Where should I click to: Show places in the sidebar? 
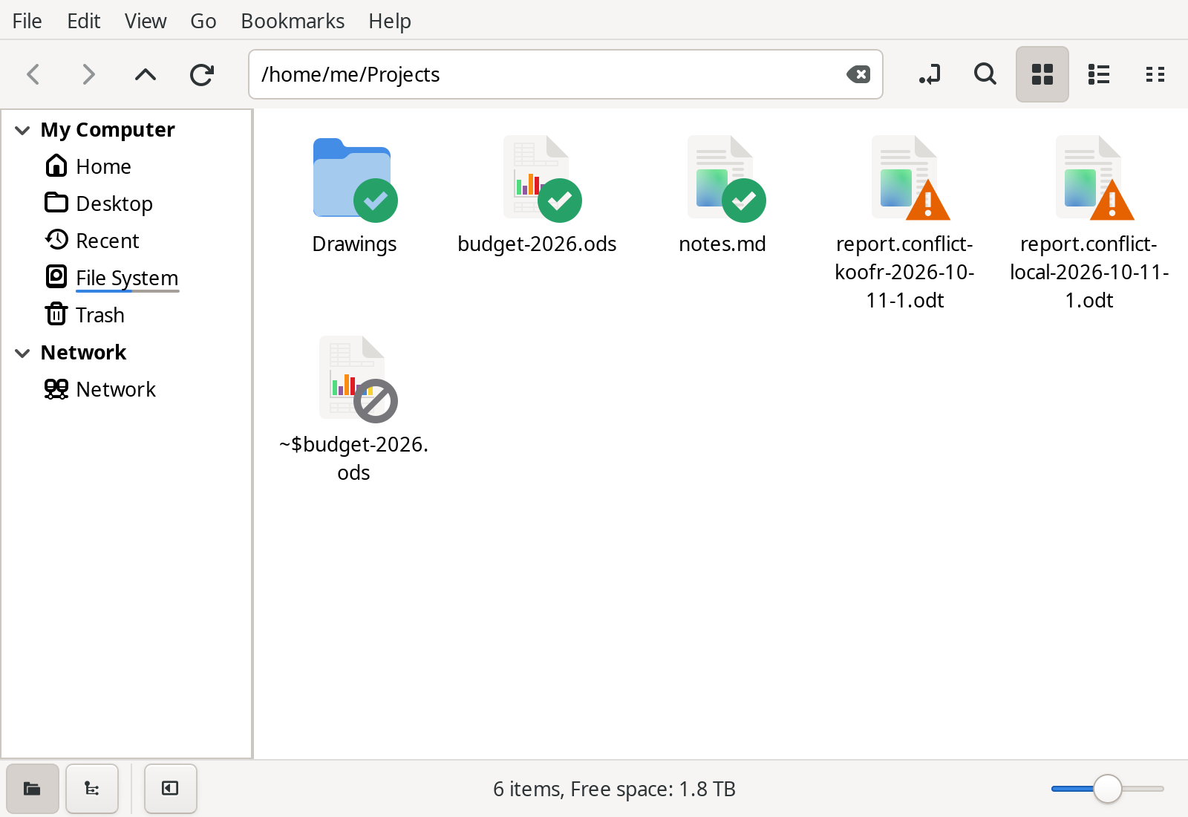click(x=33, y=789)
